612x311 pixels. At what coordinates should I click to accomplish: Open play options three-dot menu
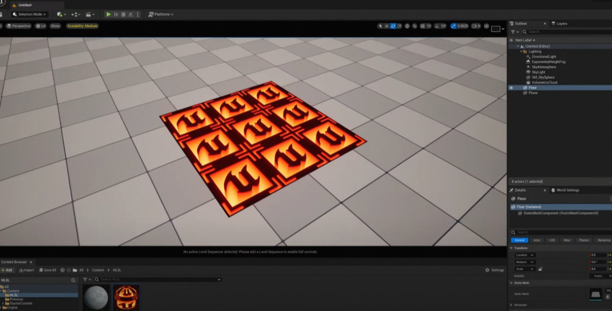137,14
